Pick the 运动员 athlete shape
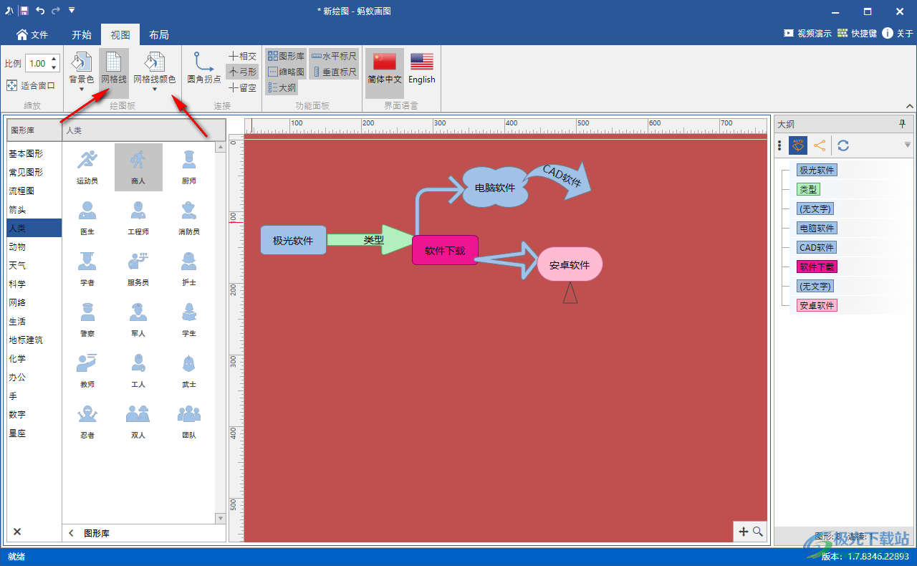 (87, 167)
